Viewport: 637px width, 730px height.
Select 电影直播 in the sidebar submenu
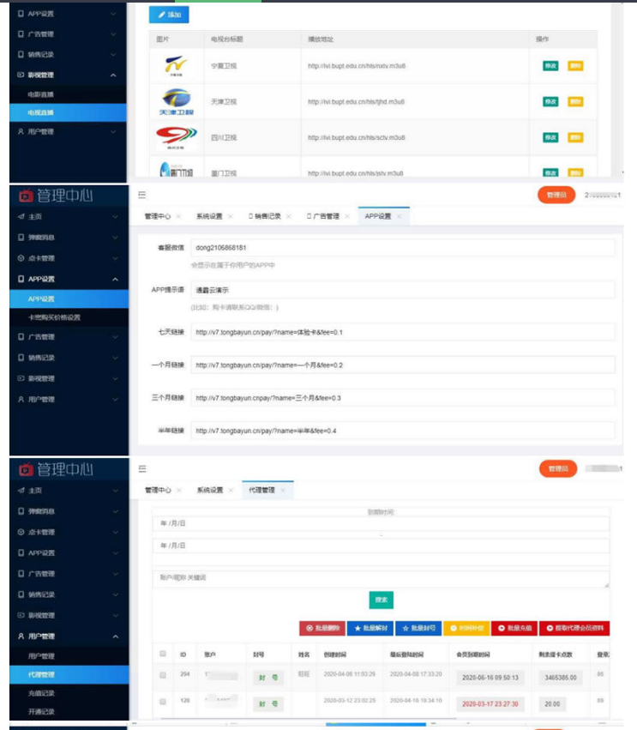point(41,94)
